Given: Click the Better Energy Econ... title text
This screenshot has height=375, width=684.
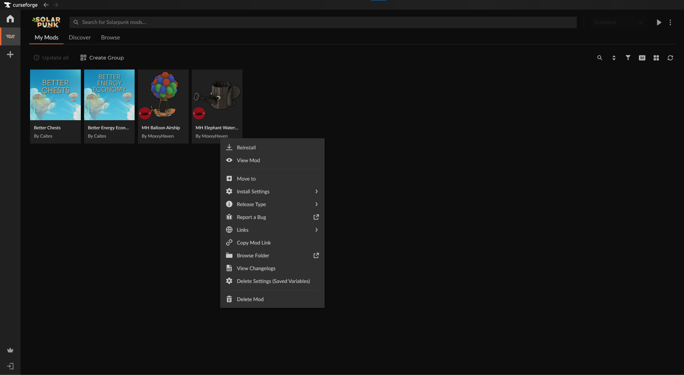Looking at the screenshot, I should [x=108, y=128].
